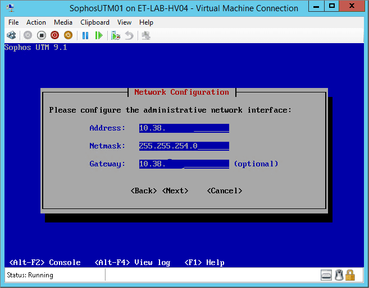Screen dimensions: 369x288
Task: Click the Sophos UTM 9.1 text
Action: (x=36, y=48)
